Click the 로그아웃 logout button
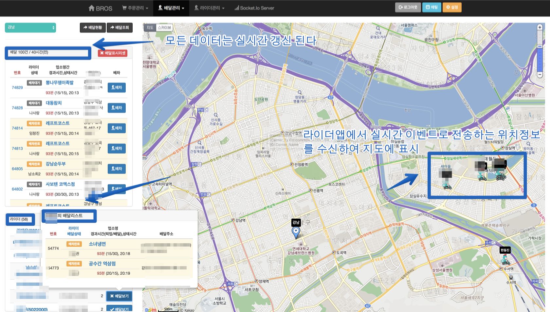 coord(408,7)
